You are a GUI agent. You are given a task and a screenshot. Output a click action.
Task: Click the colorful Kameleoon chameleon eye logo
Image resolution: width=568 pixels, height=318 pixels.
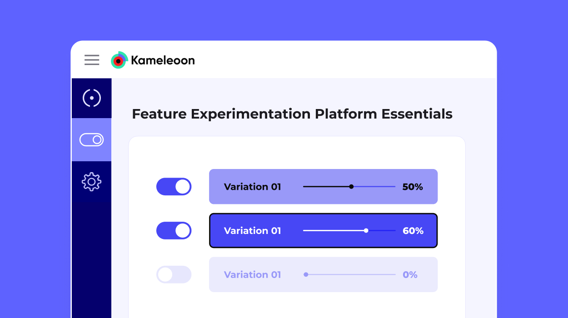[119, 60]
